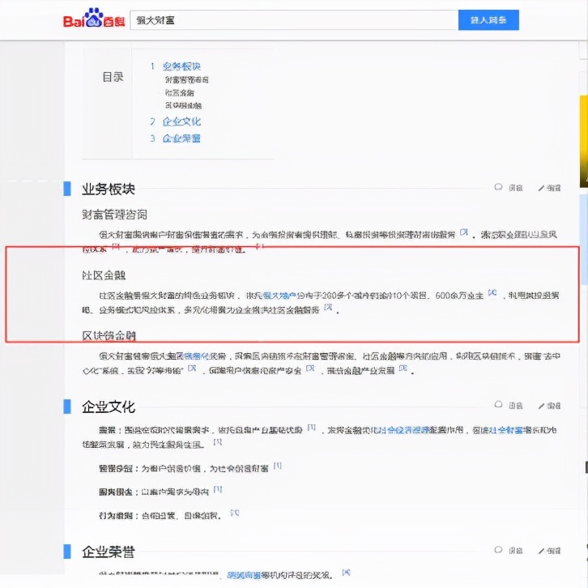Viewport: 588px width, 588px height.
Task: Click the discussion bubble icon beside 企业文化 heading
Action: coord(498,405)
